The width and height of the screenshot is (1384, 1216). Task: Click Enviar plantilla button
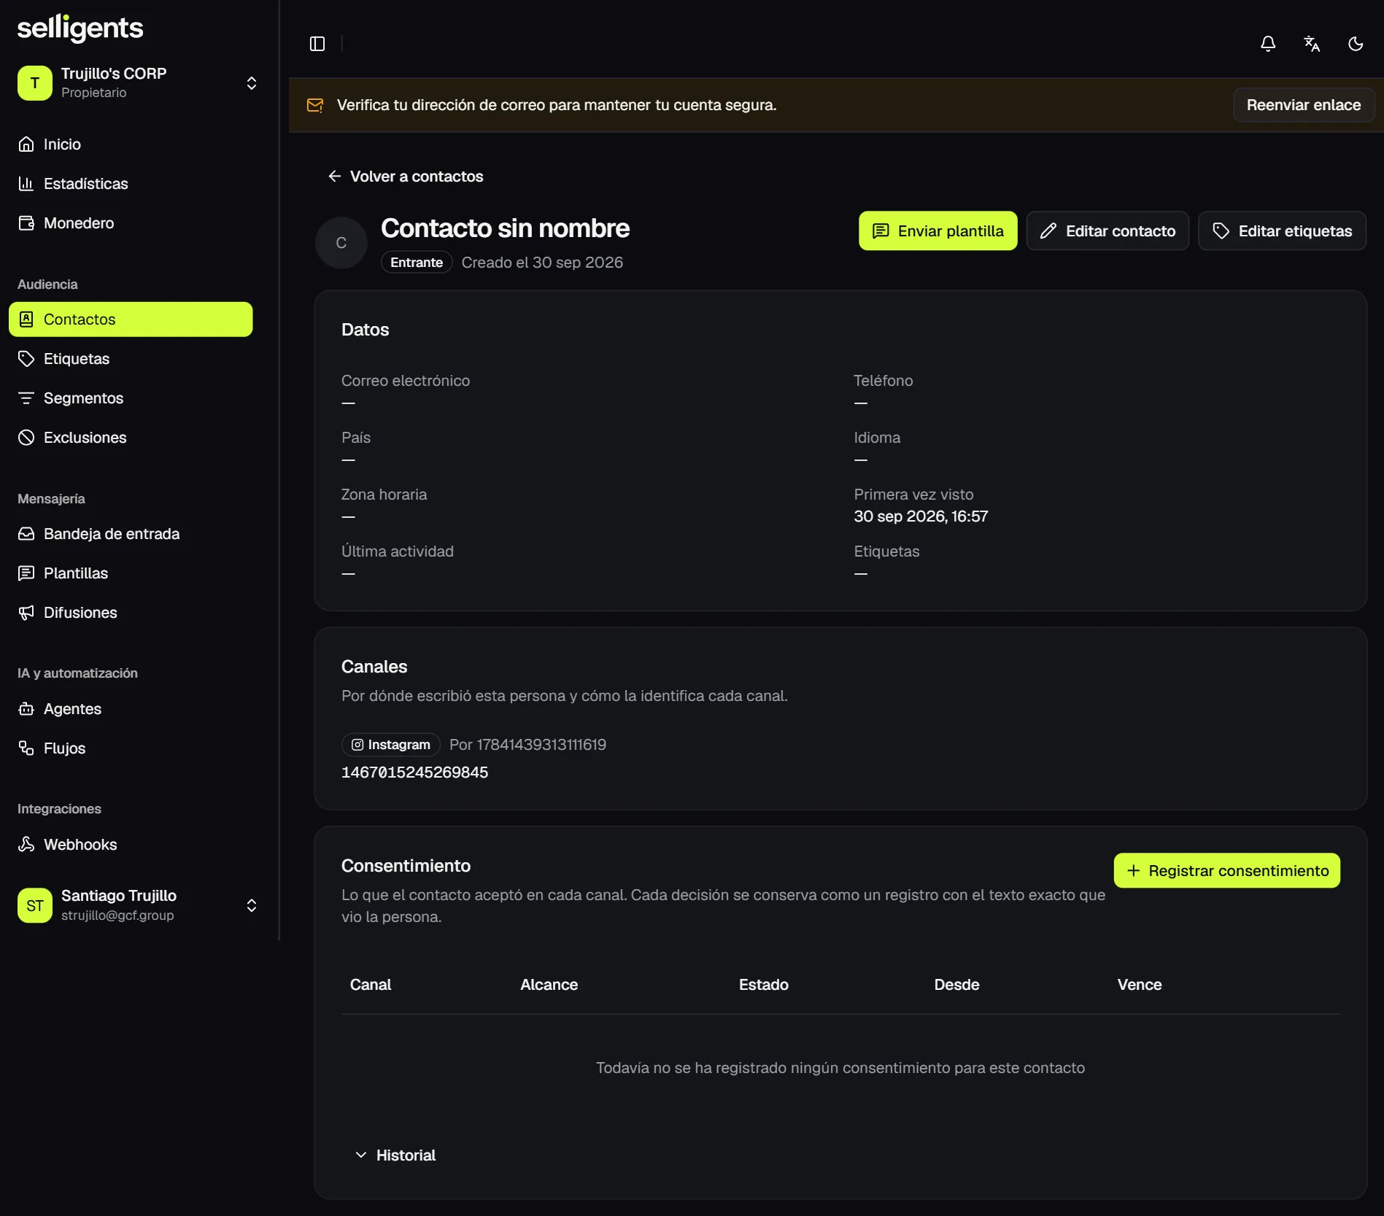click(938, 231)
